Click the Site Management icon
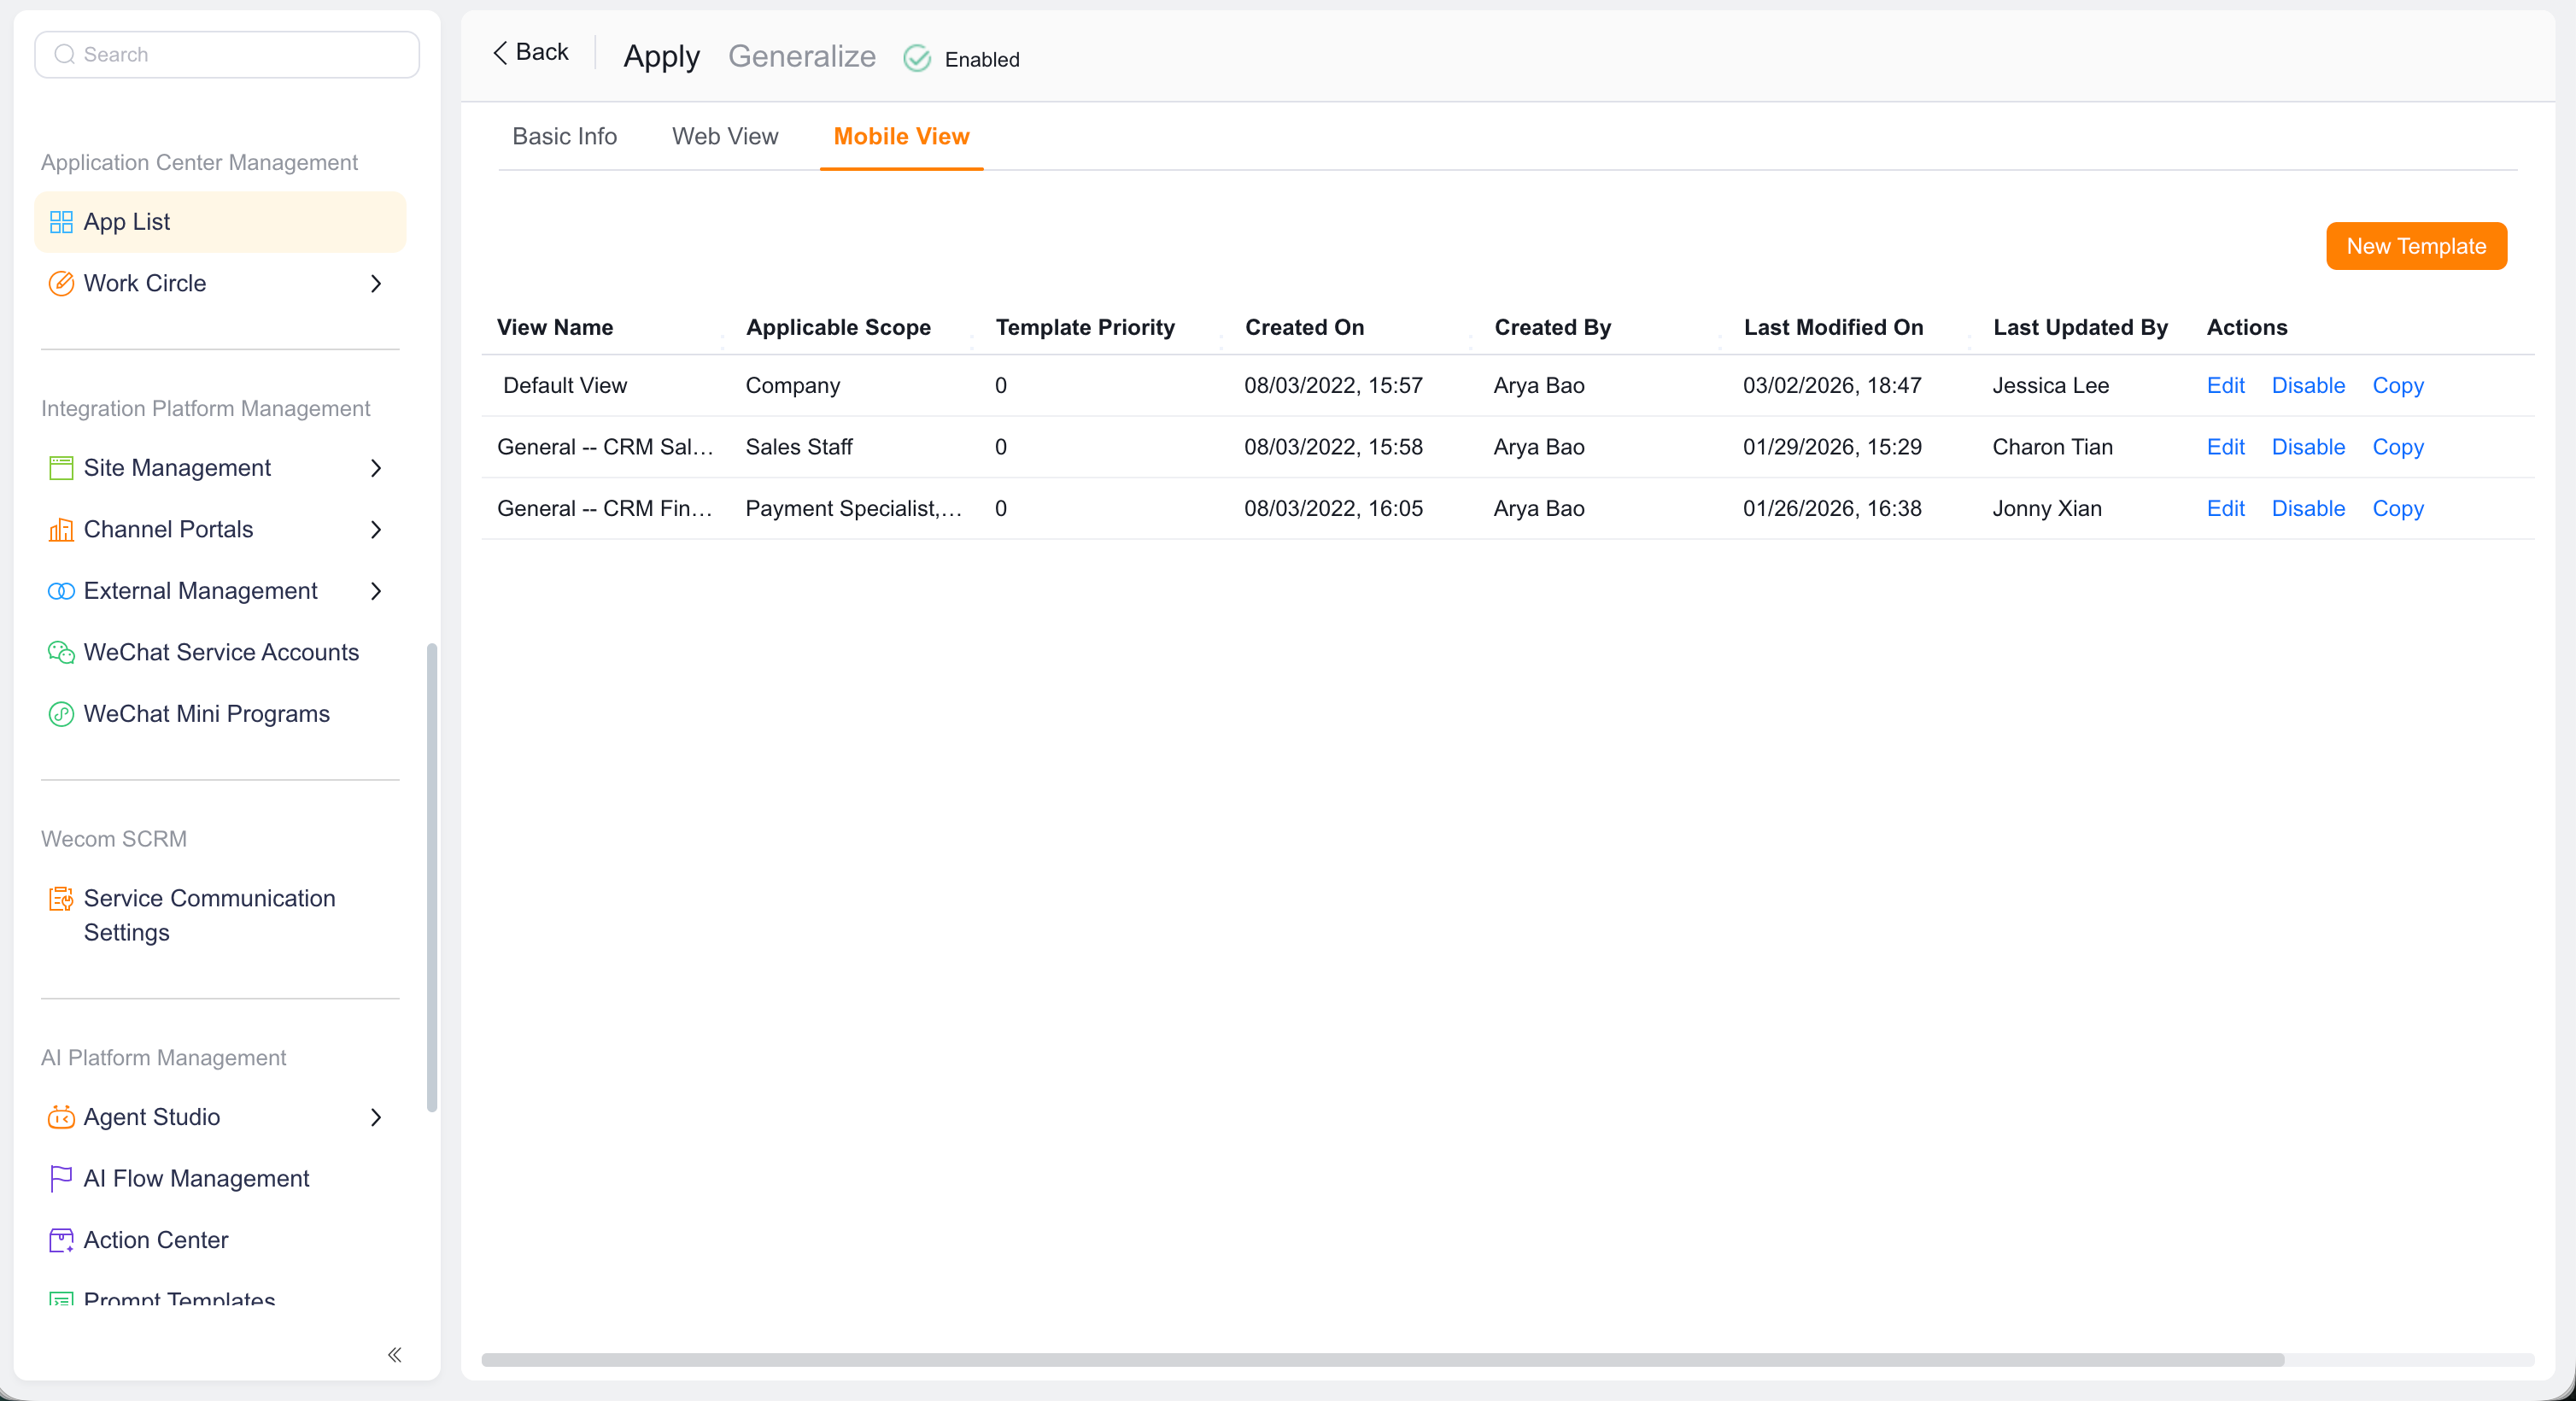This screenshot has width=2576, height=1401. click(x=61, y=468)
